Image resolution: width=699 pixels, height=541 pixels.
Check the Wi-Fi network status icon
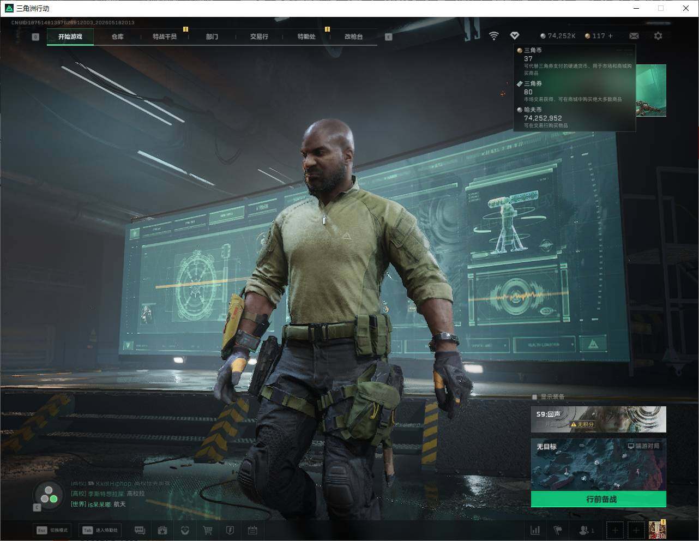click(x=493, y=36)
